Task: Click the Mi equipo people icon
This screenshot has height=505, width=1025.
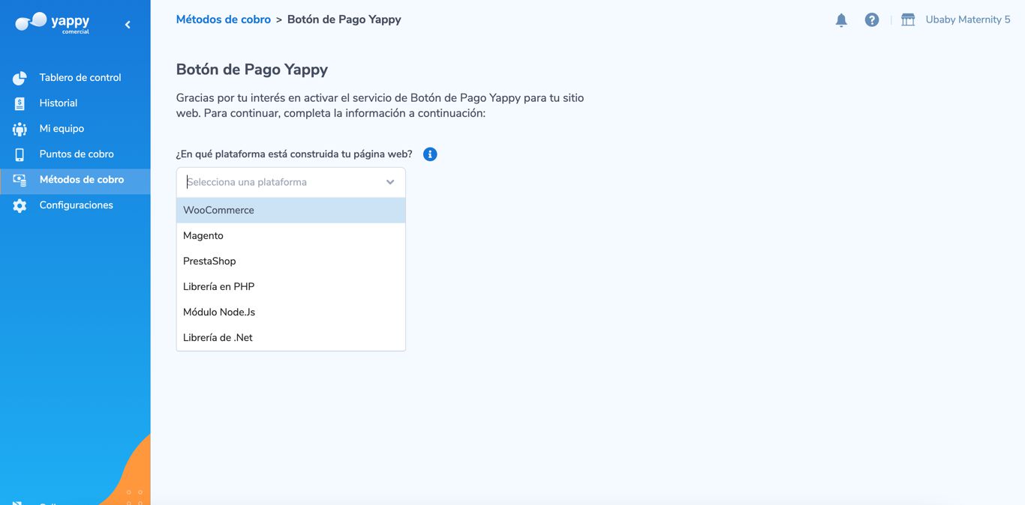Action: (20, 129)
